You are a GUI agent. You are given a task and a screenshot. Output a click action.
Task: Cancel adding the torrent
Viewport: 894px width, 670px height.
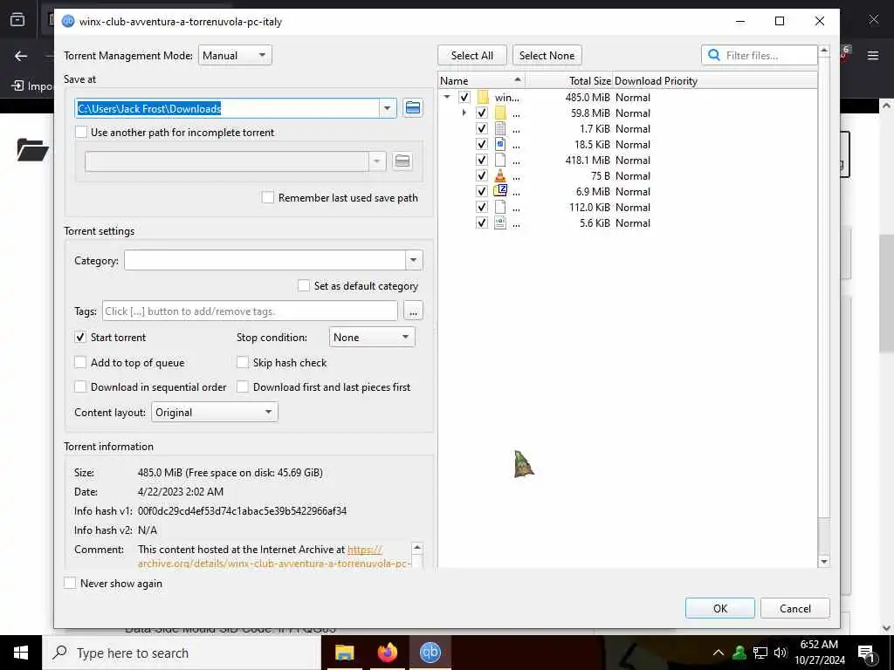coord(794,608)
